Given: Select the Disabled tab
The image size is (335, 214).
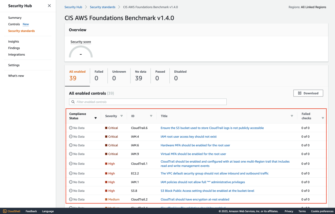Looking at the screenshot, I should [x=180, y=76].
